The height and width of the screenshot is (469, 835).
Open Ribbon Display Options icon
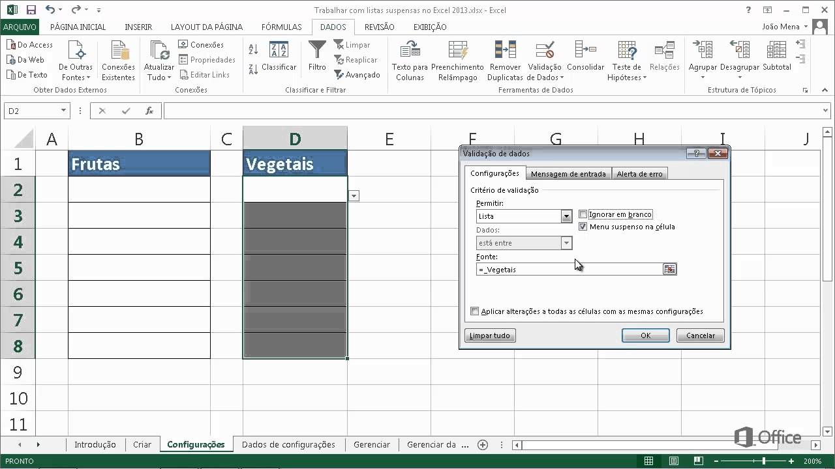[768, 10]
